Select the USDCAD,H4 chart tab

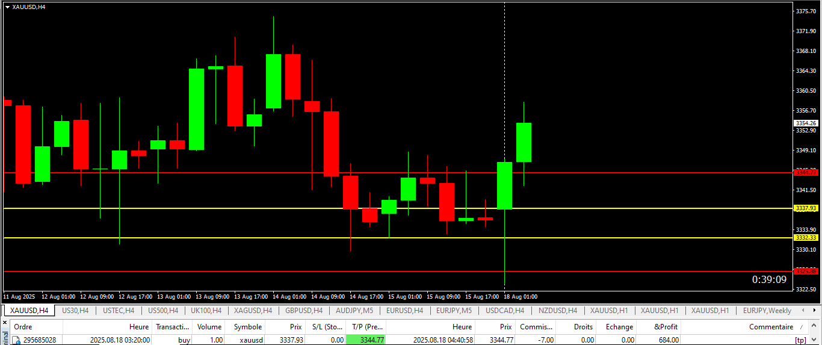505,311
